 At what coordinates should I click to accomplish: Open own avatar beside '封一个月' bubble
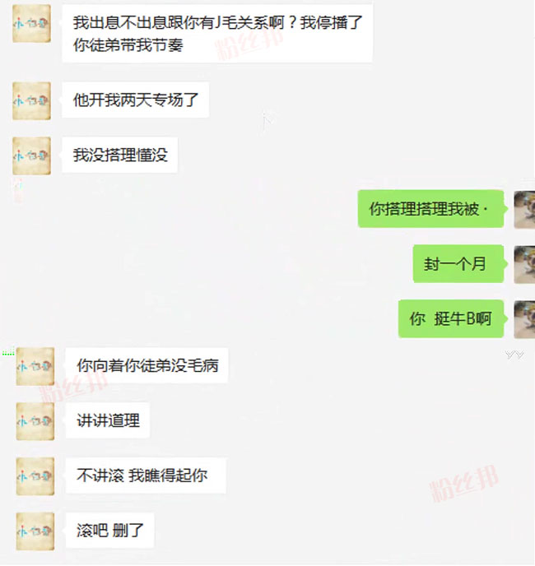524,265
